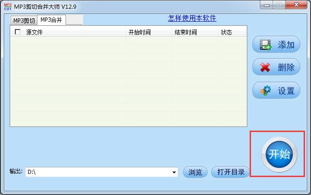Click the MP3 CUT app icon in title bar

pyautogui.click(x=8, y=6)
